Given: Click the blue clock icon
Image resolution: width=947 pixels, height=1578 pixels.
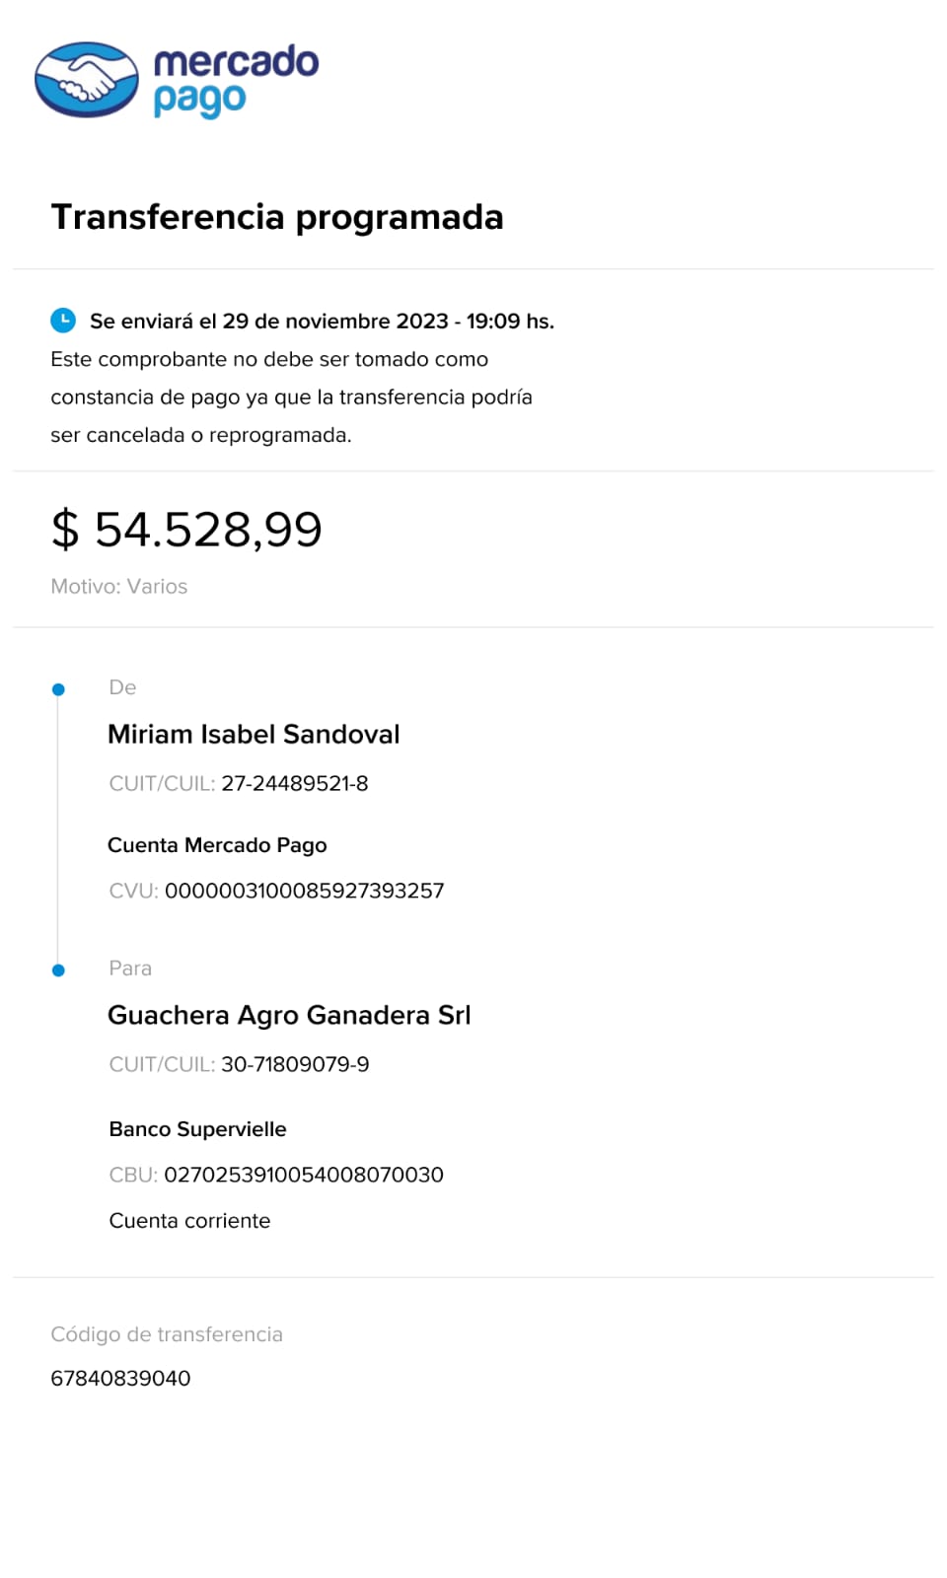Looking at the screenshot, I should [63, 320].
